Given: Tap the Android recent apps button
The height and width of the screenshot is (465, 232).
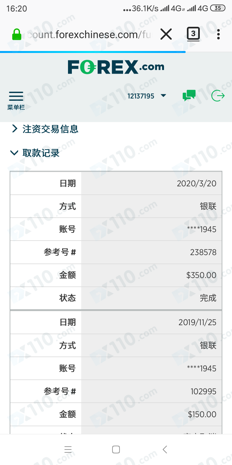Looking at the screenshot, I should (x=68, y=449).
